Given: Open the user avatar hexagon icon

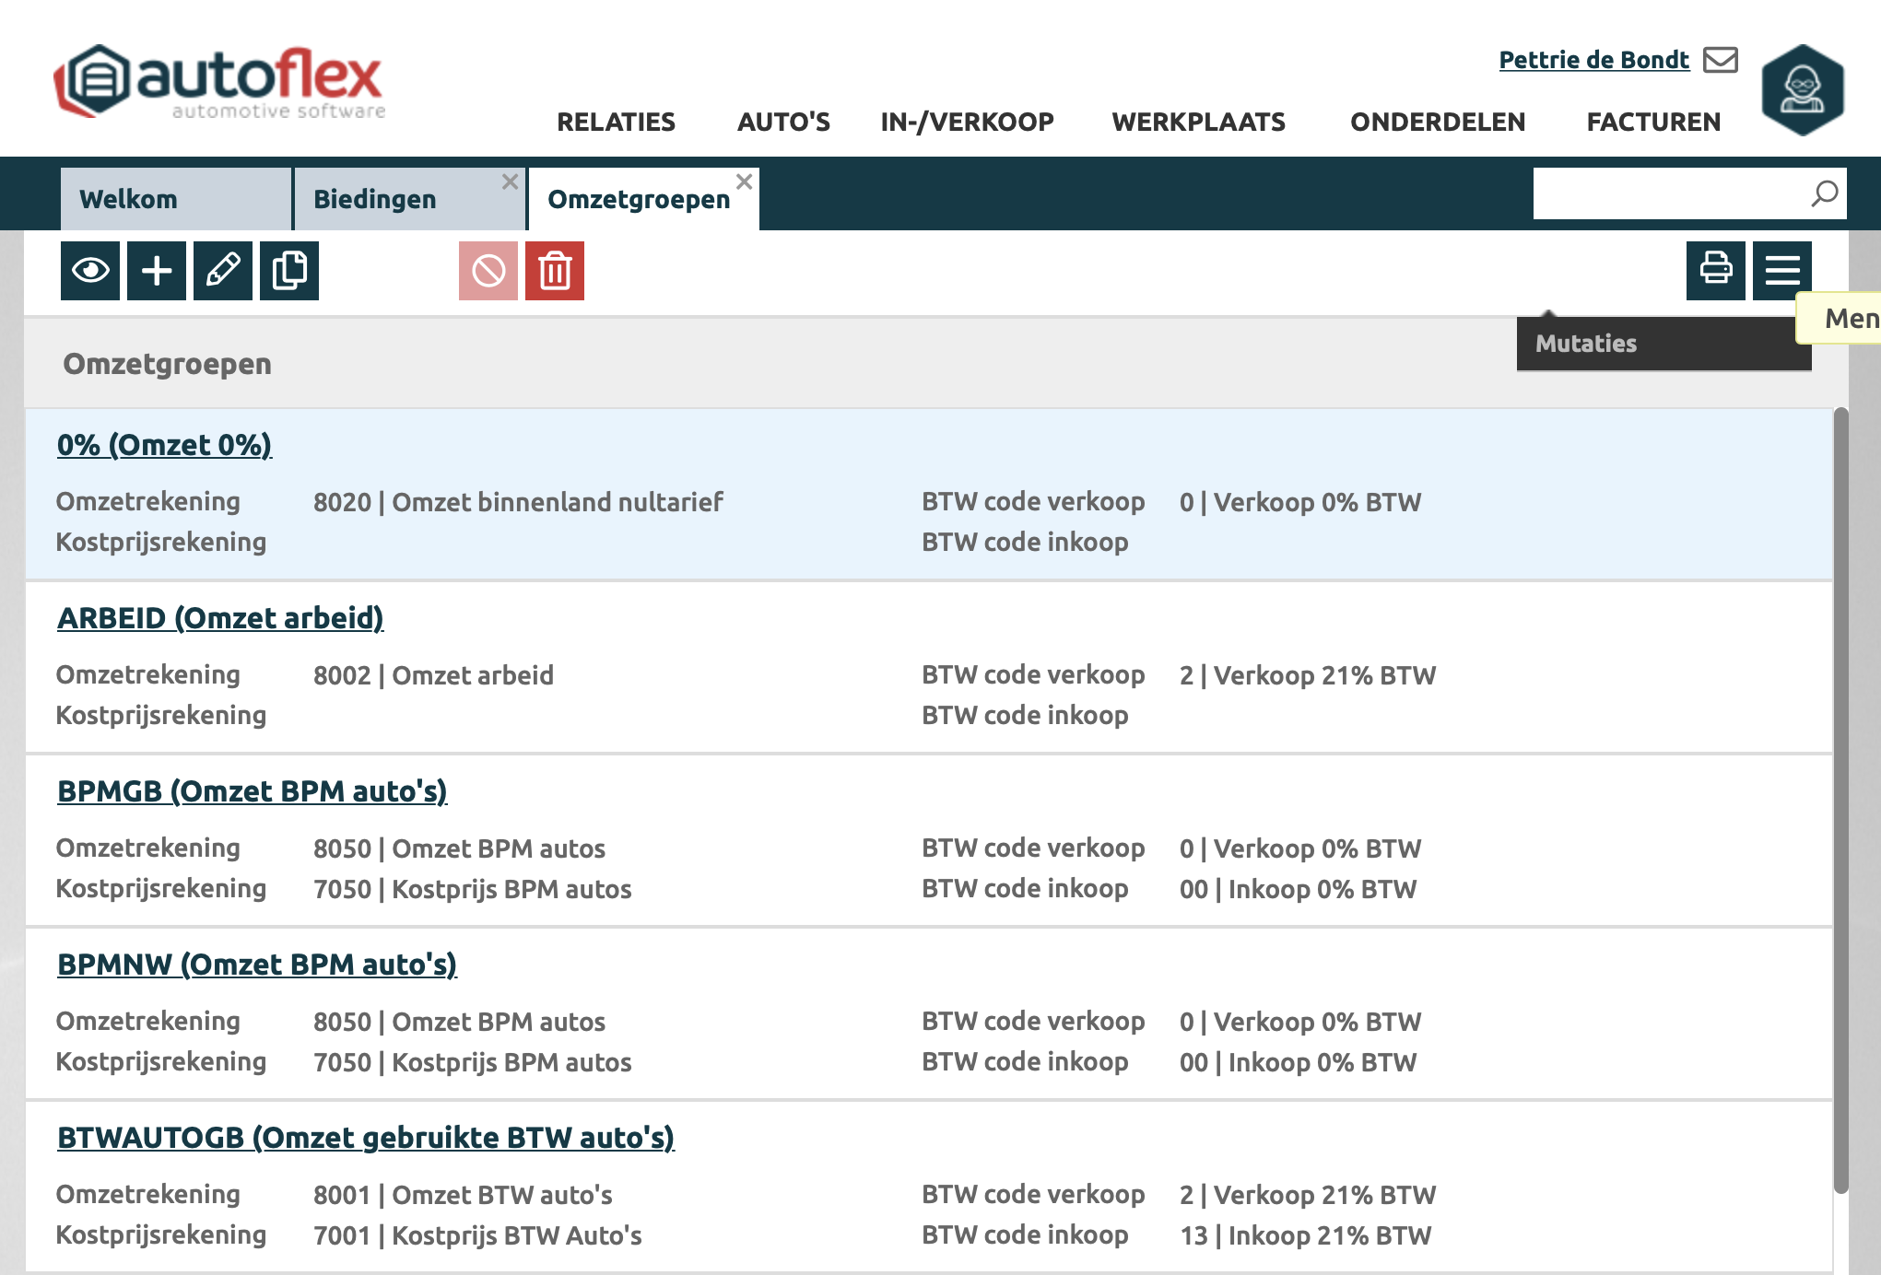Looking at the screenshot, I should tap(1802, 90).
